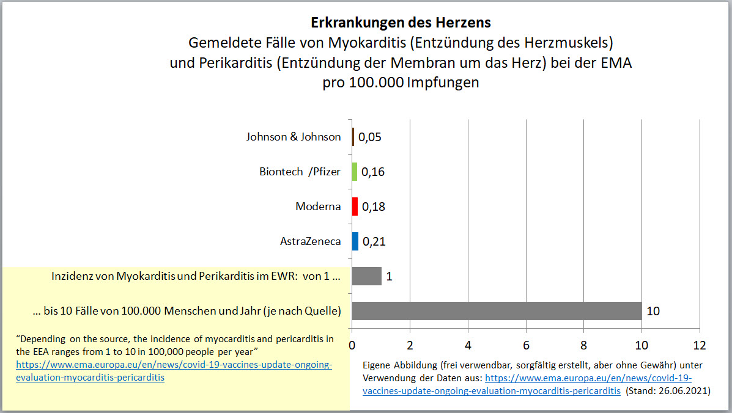The height and width of the screenshot is (413, 732).
Task: Click the Johnson & Johnson bar
Action: coord(353,137)
